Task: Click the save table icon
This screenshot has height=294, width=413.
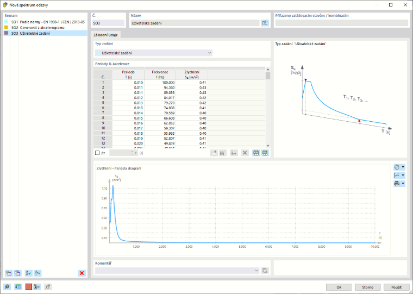Action: pyautogui.click(x=222, y=153)
